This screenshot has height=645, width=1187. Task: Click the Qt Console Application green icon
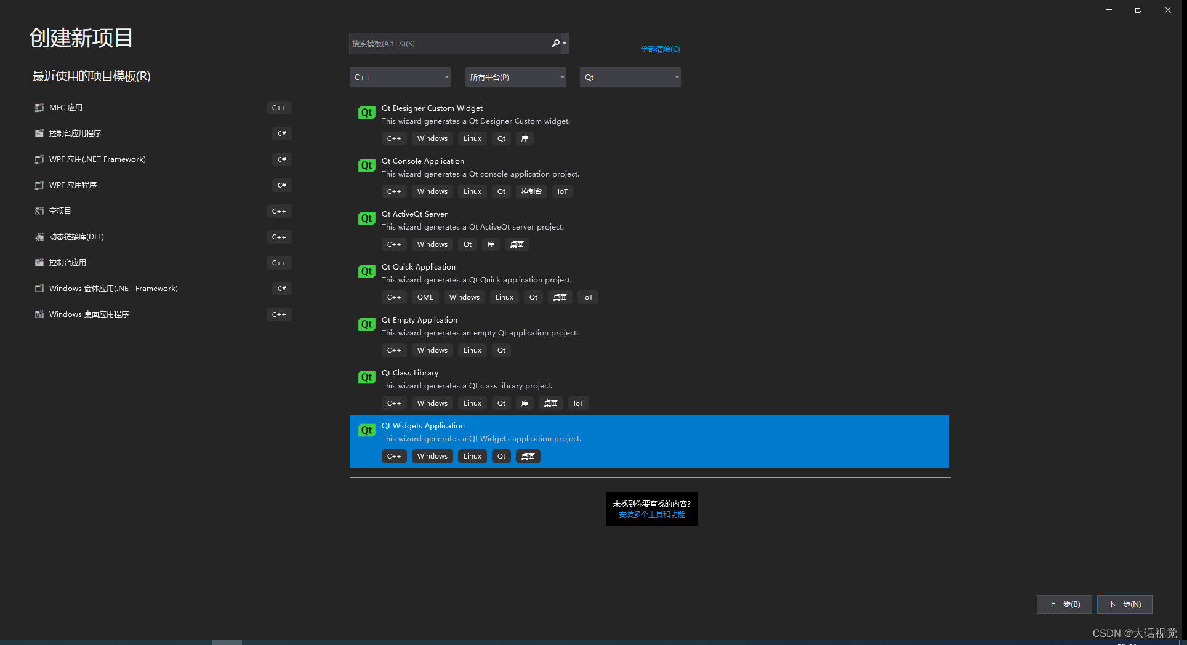click(x=366, y=166)
